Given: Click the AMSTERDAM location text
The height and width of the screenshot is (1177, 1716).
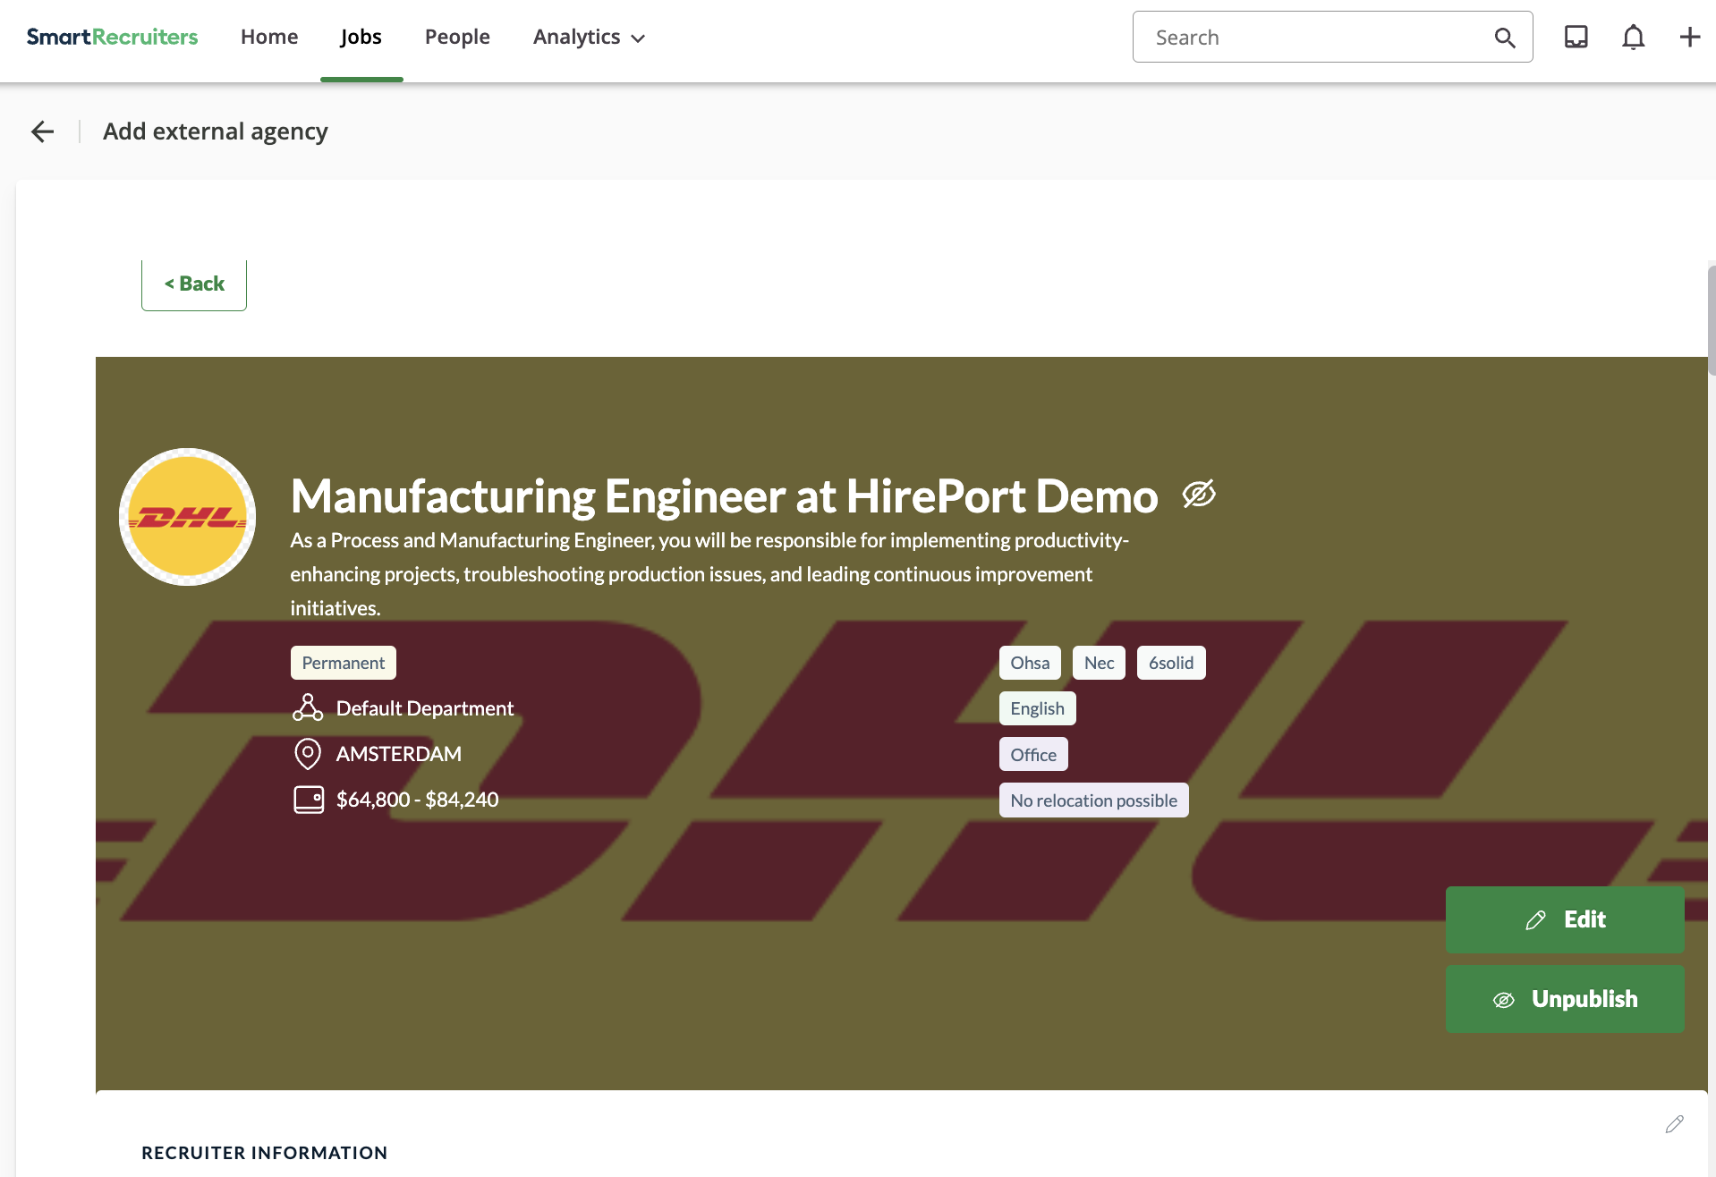Looking at the screenshot, I should pyautogui.click(x=399, y=754).
